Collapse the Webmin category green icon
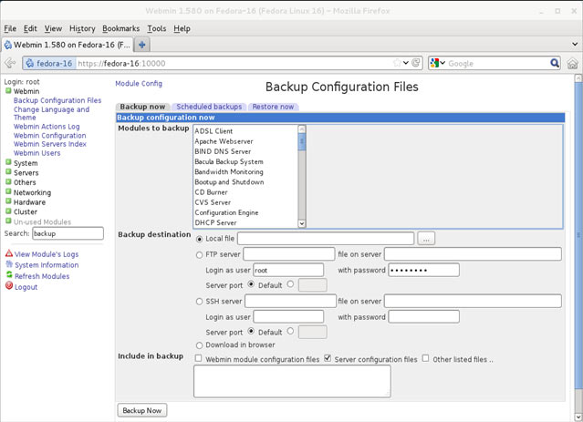Viewport: 583px width, 422px height. point(8,90)
